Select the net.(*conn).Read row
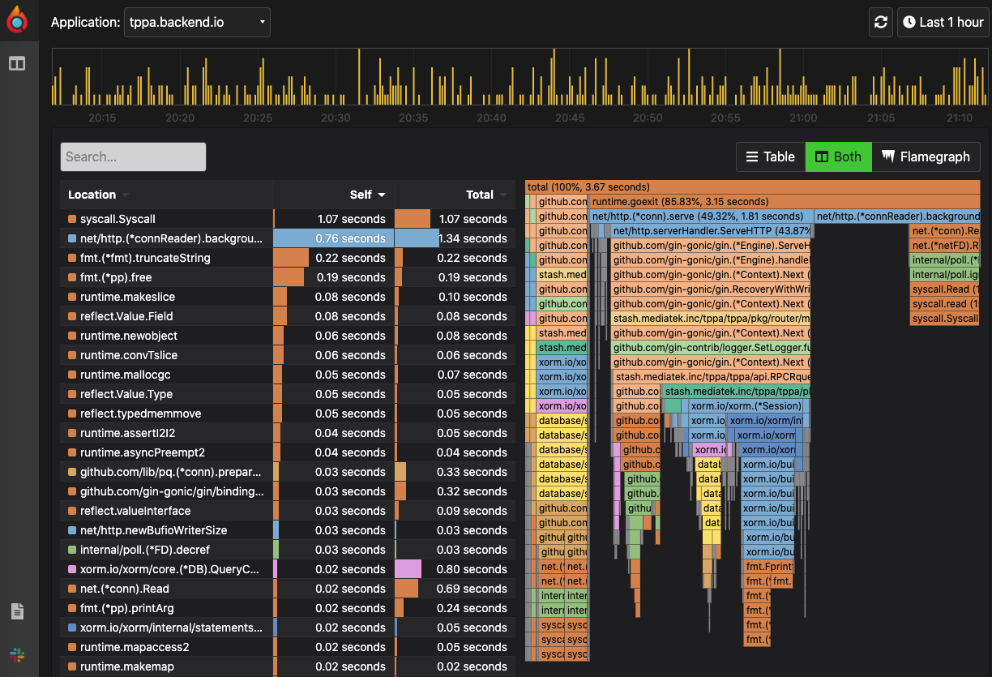 click(288, 589)
